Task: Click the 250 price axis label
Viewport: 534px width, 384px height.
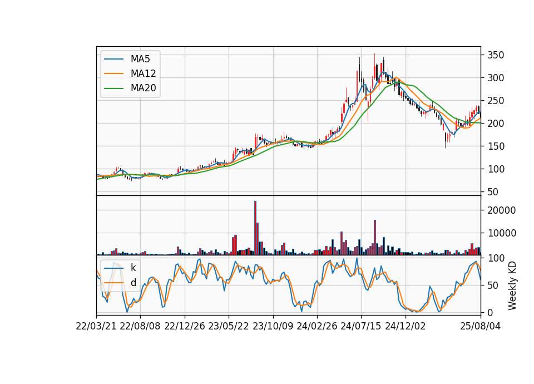Action: click(x=496, y=101)
